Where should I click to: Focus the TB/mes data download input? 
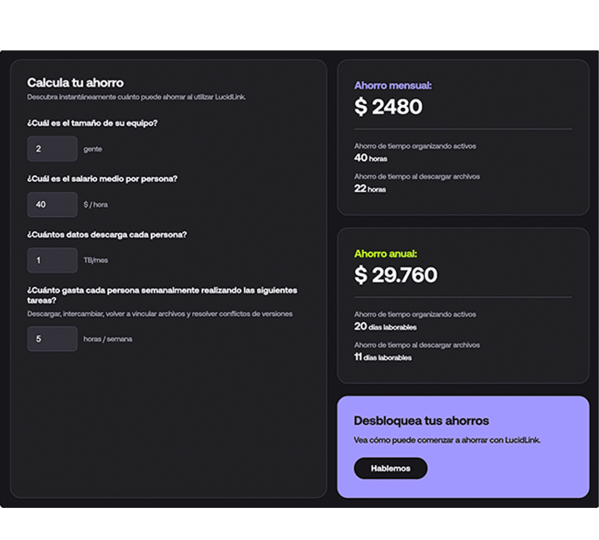click(x=52, y=260)
